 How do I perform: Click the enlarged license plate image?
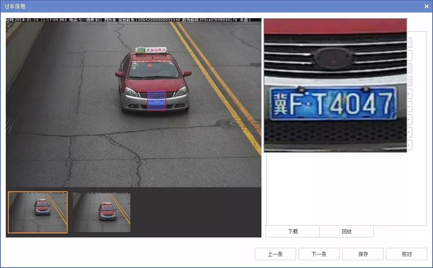coord(335,85)
